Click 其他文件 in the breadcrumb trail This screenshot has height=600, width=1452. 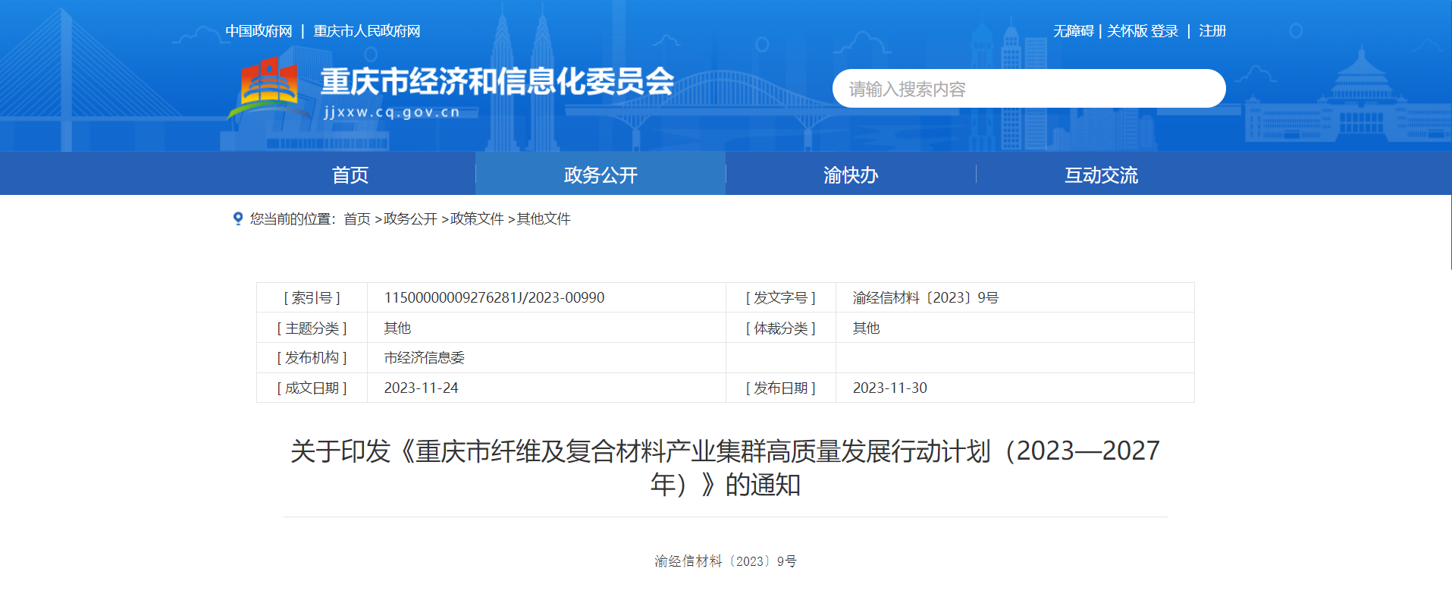coord(544,219)
